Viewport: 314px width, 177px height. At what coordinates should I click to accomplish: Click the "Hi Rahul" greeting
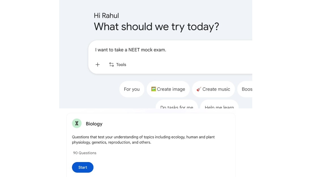point(106,16)
